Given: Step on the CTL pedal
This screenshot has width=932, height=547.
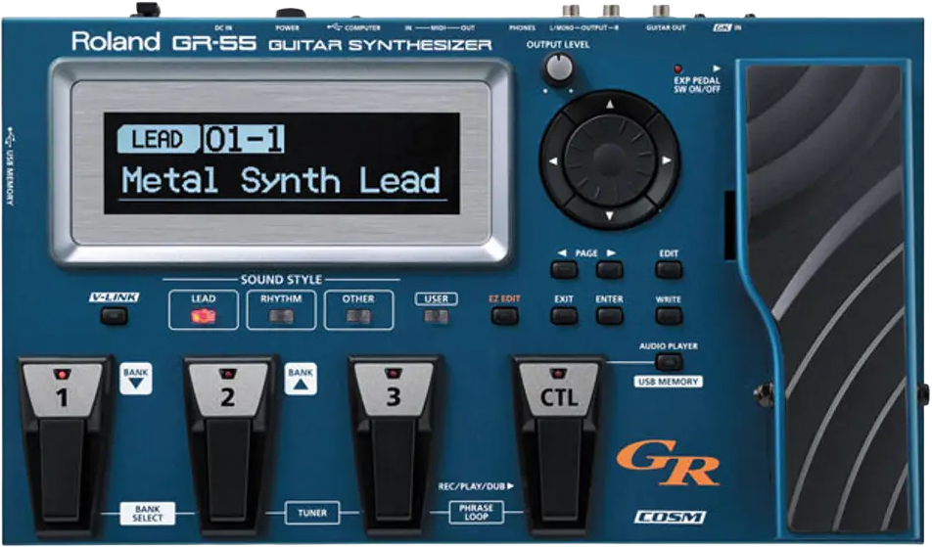Looking at the screenshot, I should [x=559, y=445].
